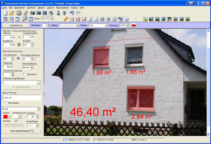Click the Übernehmen button
Screen dimensions: 211x144
click(22, 87)
